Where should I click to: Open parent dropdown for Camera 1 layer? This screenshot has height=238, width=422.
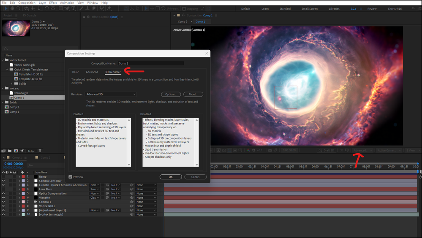(146, 202)
